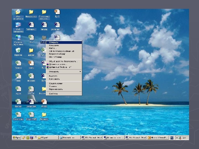This screenshot has height=149, width=199.
Task: Open the My Documents desktop icon
Action: (18, 12)
